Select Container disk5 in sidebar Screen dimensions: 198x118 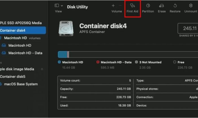pos(13,77)
